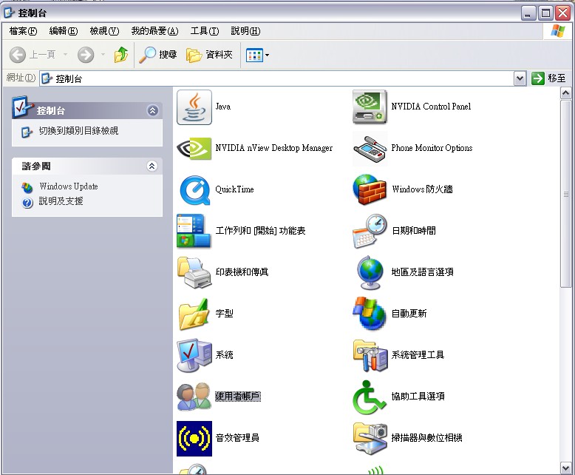Select the 掃描器與數位相機 text label

426,438
